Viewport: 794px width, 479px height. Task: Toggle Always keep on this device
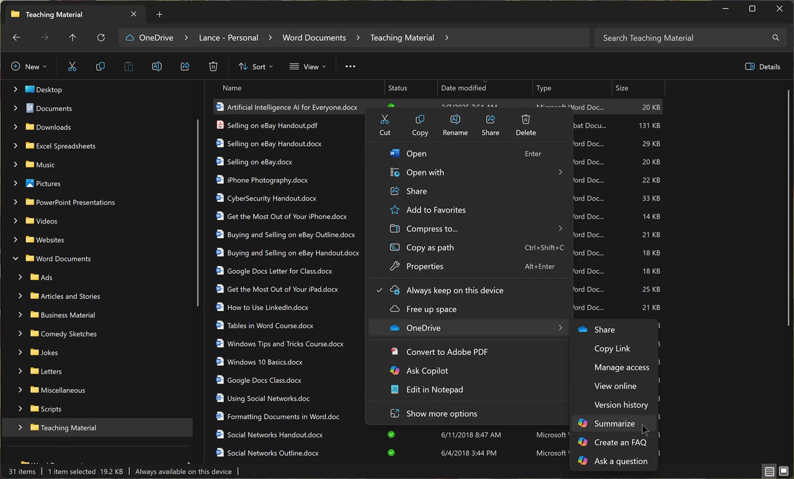[454, 290]
